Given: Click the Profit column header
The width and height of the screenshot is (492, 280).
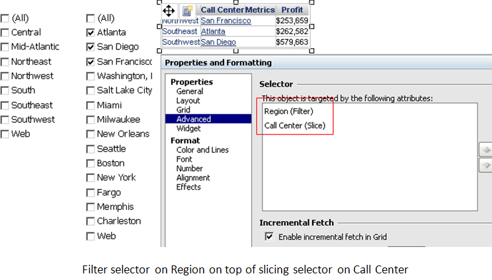Looking at the screenshot, I should (292, 10).
